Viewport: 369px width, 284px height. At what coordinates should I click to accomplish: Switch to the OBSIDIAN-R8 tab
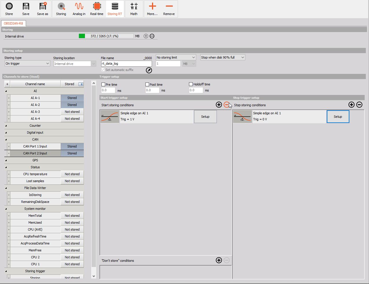[13, 23]
